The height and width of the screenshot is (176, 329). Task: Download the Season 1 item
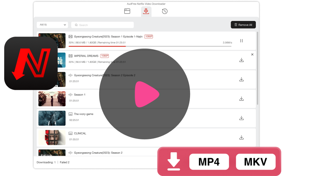click(241, 98)
